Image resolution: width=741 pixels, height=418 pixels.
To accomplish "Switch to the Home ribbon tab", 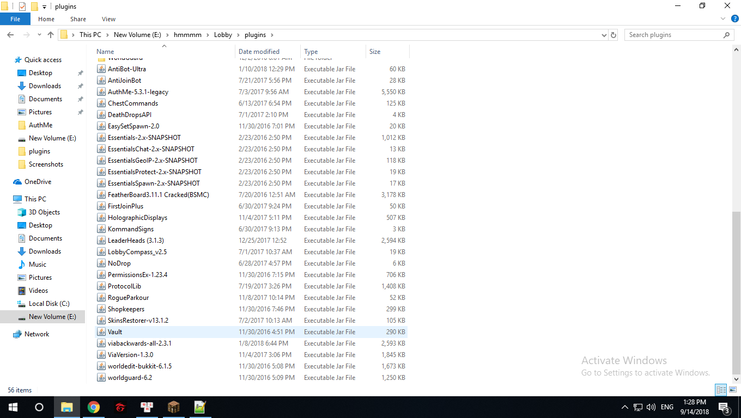I will pyautogui.click(x=46, y=19).
